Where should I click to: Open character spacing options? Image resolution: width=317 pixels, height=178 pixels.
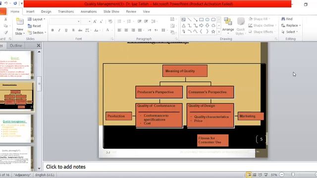coord(88,30)
